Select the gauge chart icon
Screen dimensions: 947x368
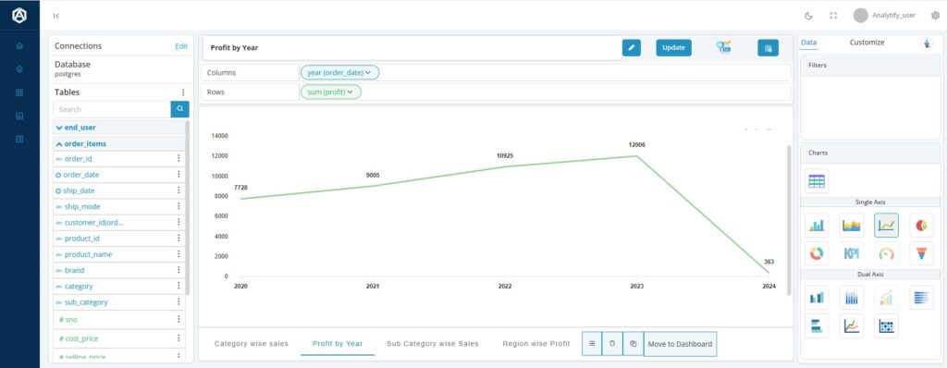[886, 253]
